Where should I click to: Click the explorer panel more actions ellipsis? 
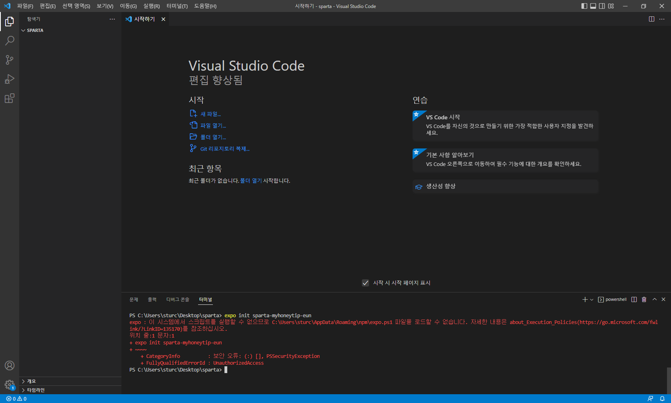click(x=112, y=19)
